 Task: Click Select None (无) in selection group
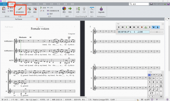pos(42,11)
